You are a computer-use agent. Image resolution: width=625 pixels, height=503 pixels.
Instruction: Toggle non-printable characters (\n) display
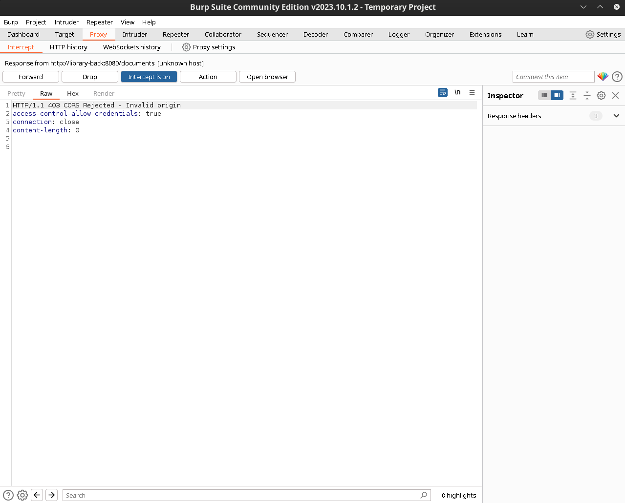(457, 92)
